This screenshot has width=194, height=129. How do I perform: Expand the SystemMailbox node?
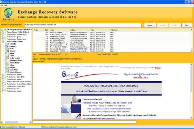(x=1, y=84)
